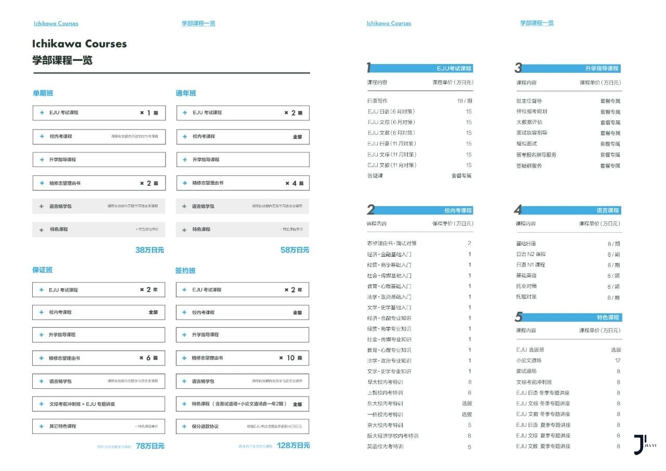Click the 日语写作 course row
Screen dimensions: 666x471
click(x=420, y=101)
